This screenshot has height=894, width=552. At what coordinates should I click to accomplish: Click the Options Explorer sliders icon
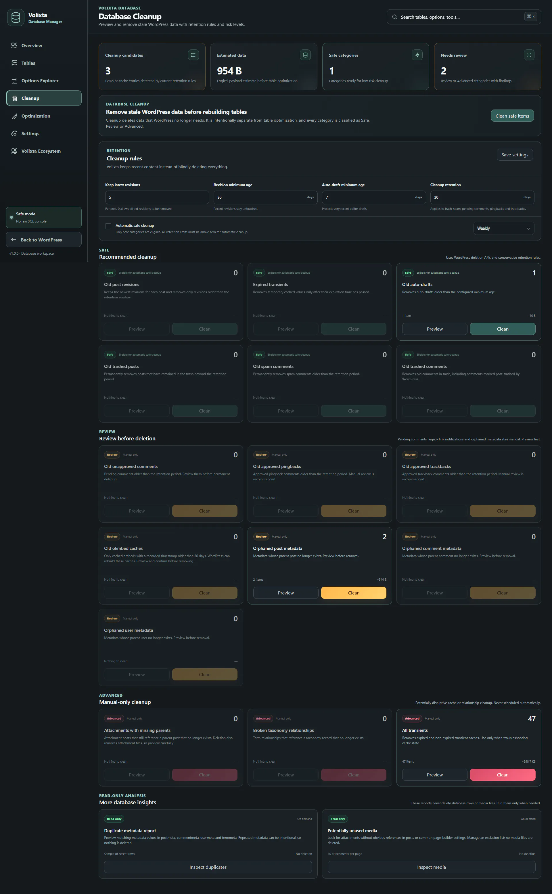pyautogui.click(x=14, y=81)
